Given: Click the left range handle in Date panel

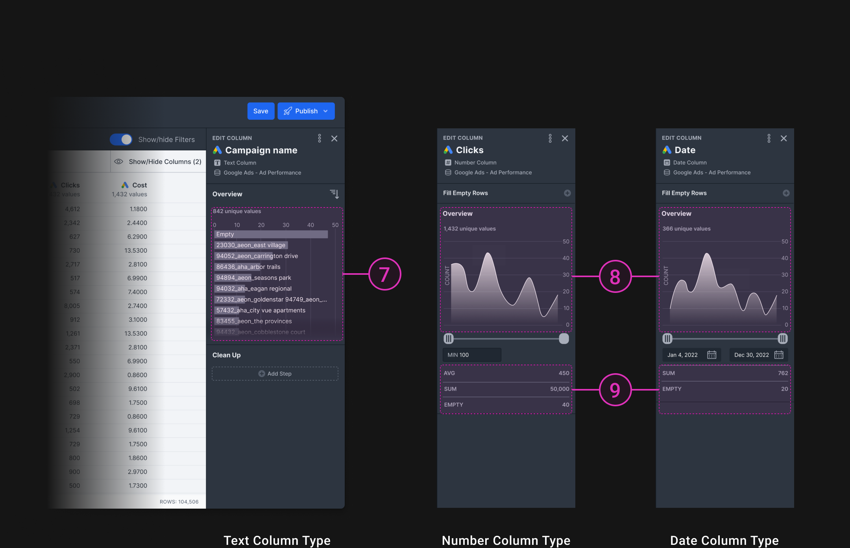Looking at the screenshot, I should click(x=667, y=339).
